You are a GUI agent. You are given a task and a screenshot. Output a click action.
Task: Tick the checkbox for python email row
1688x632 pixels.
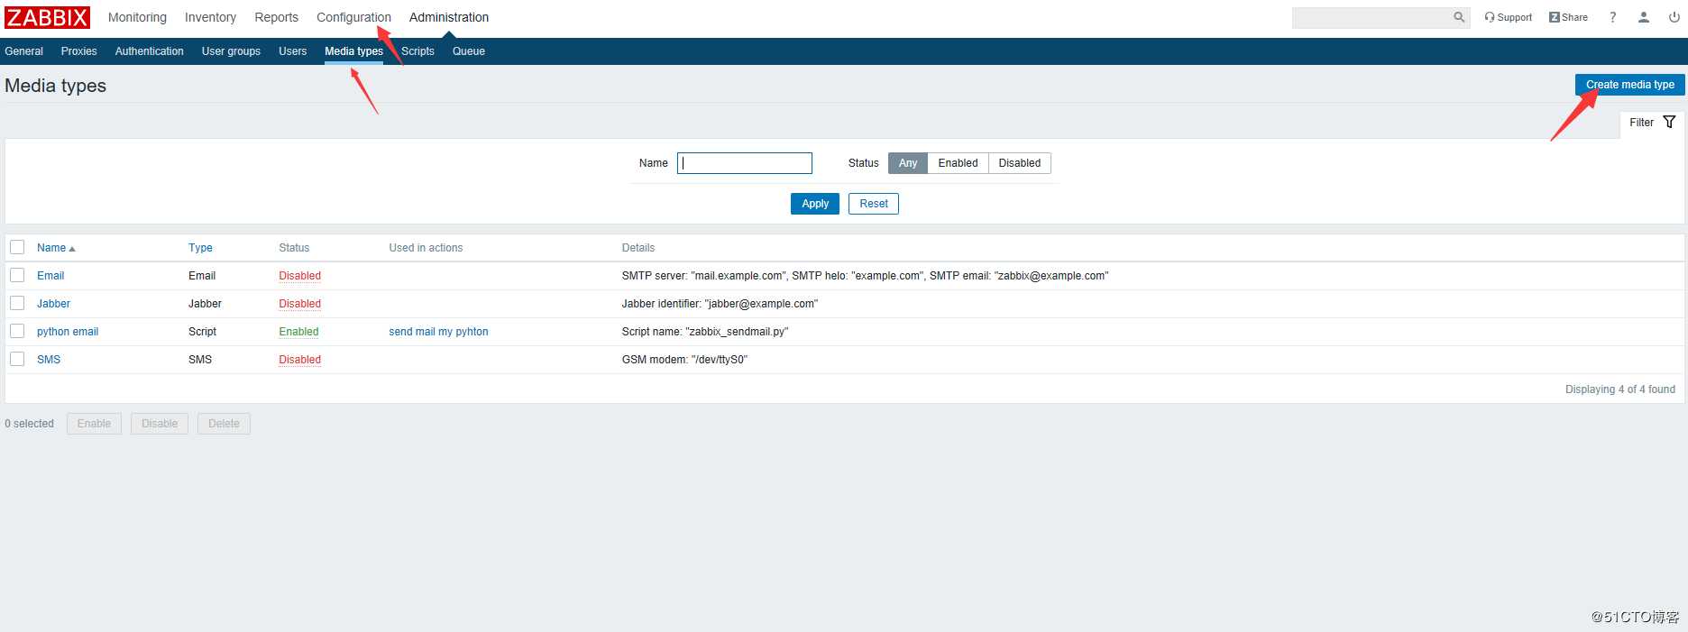pyautogui.click(x=17, y=331)
